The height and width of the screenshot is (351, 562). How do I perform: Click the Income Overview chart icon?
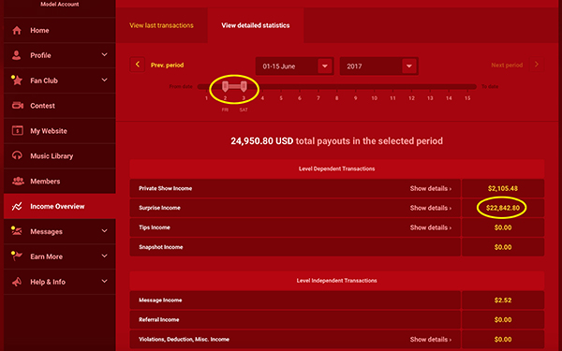pos(17,206)
